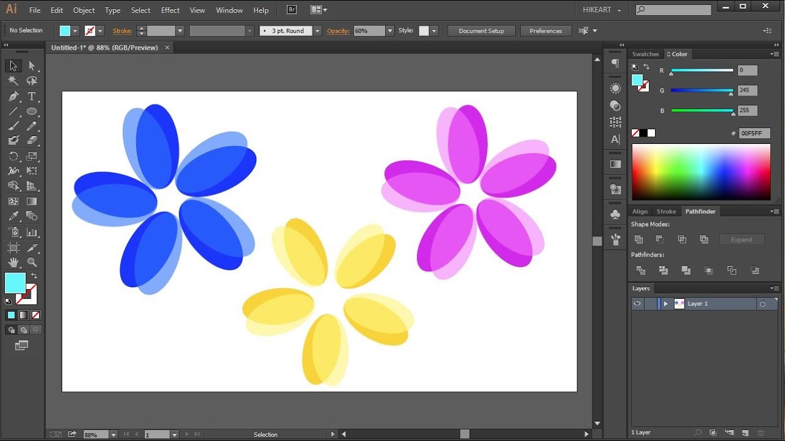Select the Eyedropper tool
This screenshot has height=441, width=785.
pos(13,216)
